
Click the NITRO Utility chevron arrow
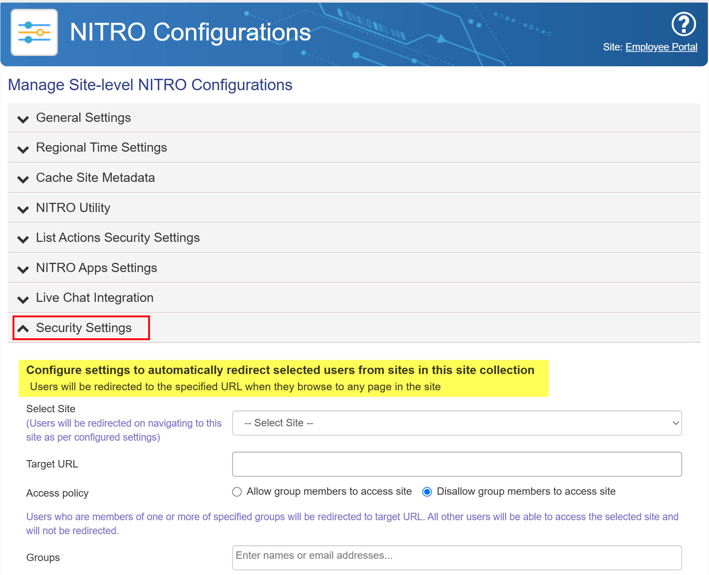23,209
